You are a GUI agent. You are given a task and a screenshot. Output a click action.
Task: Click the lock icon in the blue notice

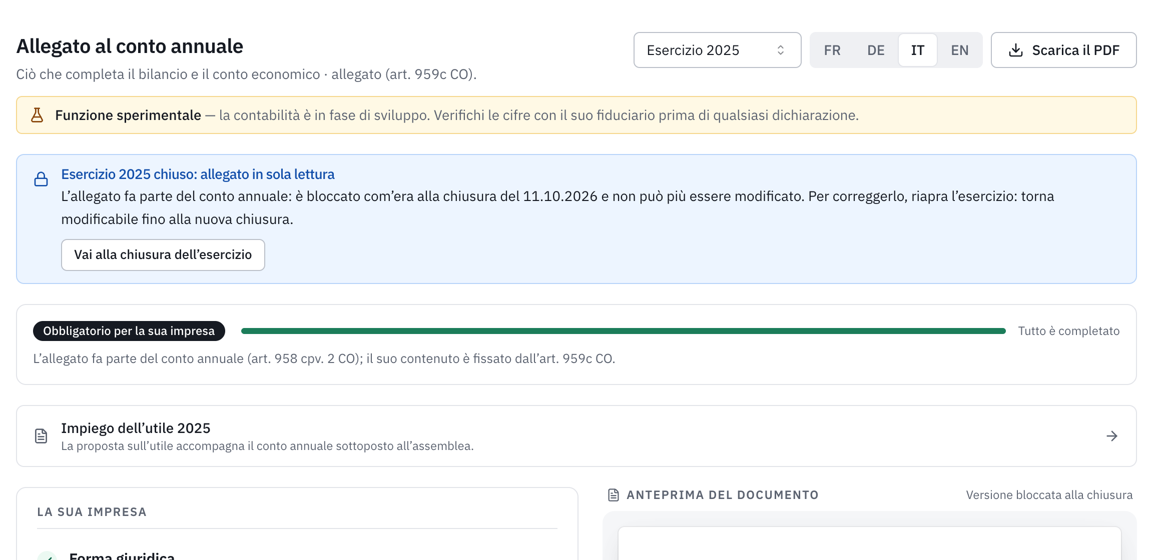tap(41, 179)
